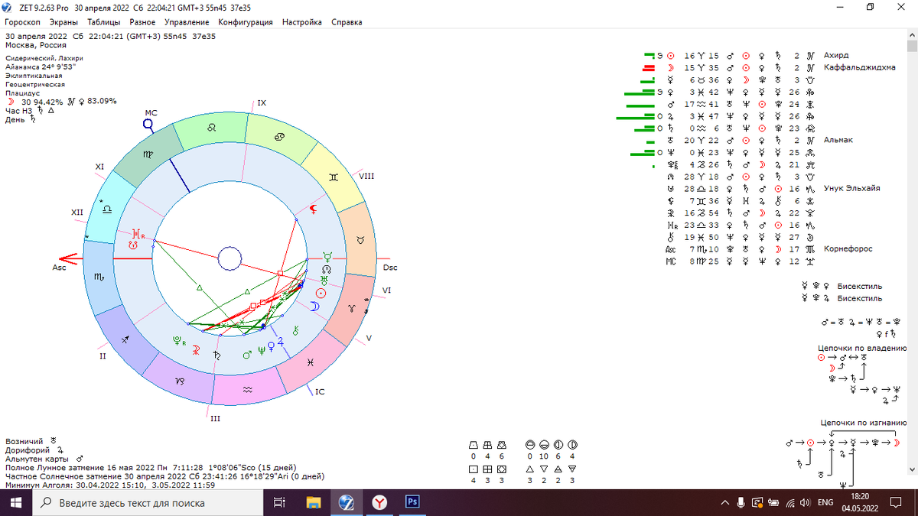The image size is (918, 516).
Task: Click the Chiron glyph inside the wheel
Action: coord(295,330)
